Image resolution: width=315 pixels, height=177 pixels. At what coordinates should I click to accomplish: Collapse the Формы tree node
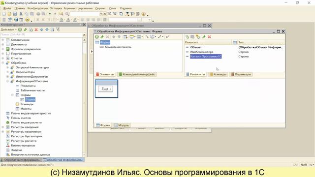tap(12, 95)
